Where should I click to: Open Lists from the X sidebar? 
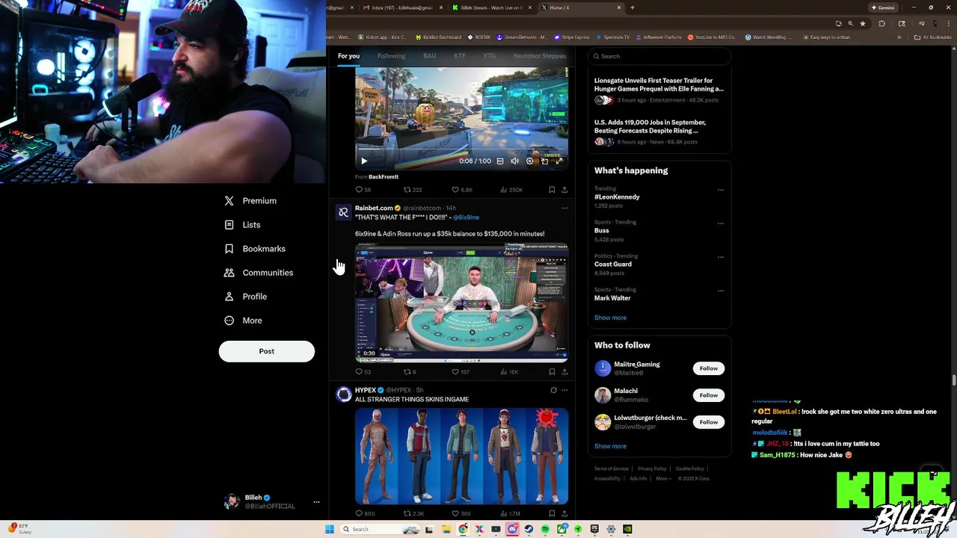(x=243, y=225)
